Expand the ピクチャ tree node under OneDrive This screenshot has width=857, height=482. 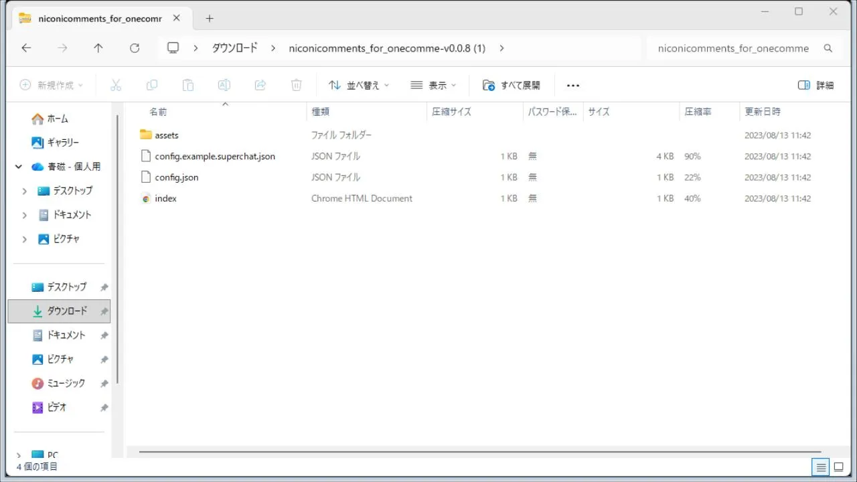[25, 239]
